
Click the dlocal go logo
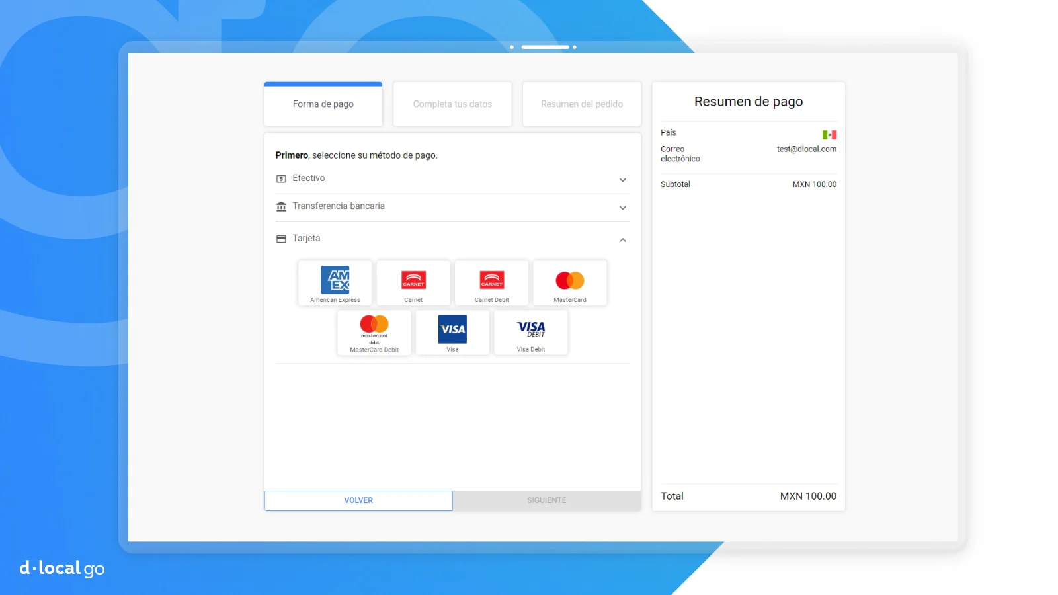click(62, 568)
